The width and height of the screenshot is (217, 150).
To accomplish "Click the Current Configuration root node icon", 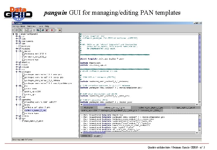I will pos(16,34).
